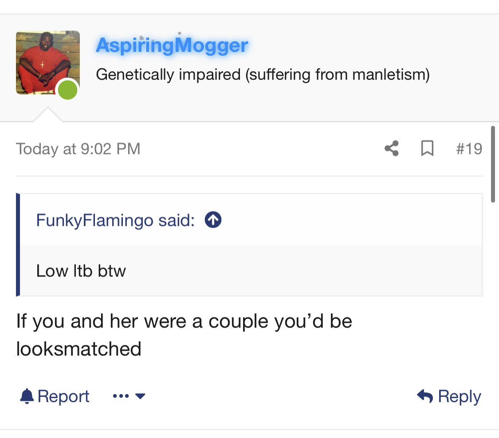The height and width of the screenshot is (438, 499).
Task: Click the curved arrow icon beside Reply
Action: [425, 396]
